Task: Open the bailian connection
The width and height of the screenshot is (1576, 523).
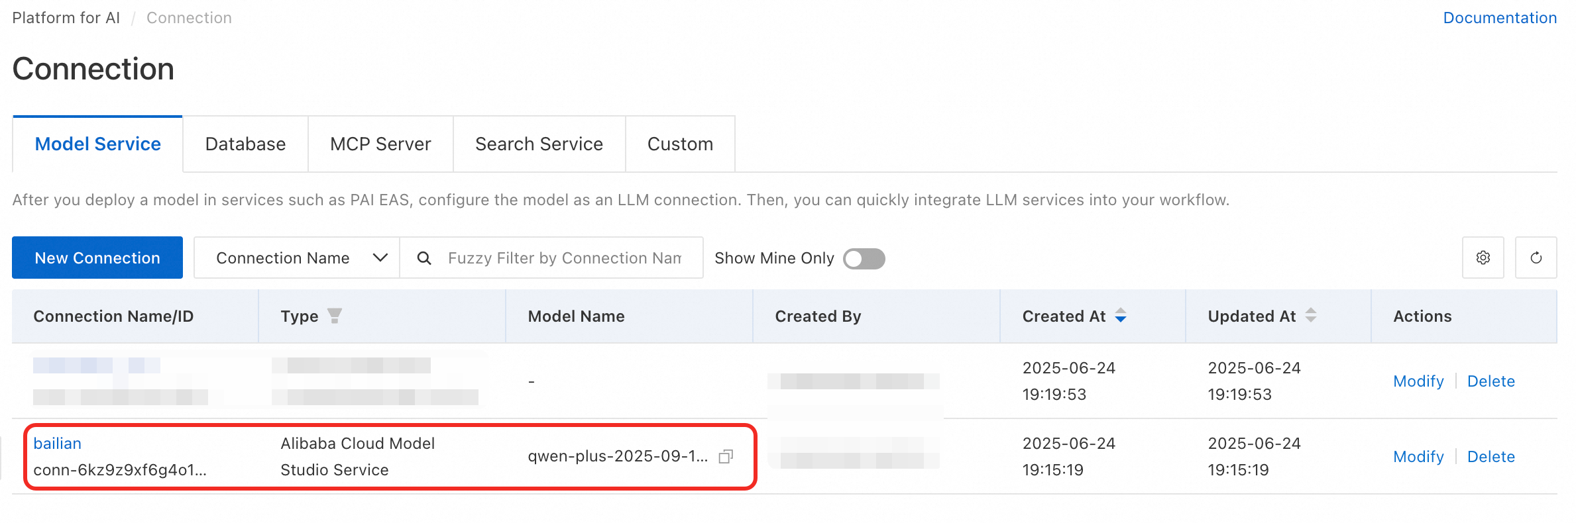Action: [58, 444]
